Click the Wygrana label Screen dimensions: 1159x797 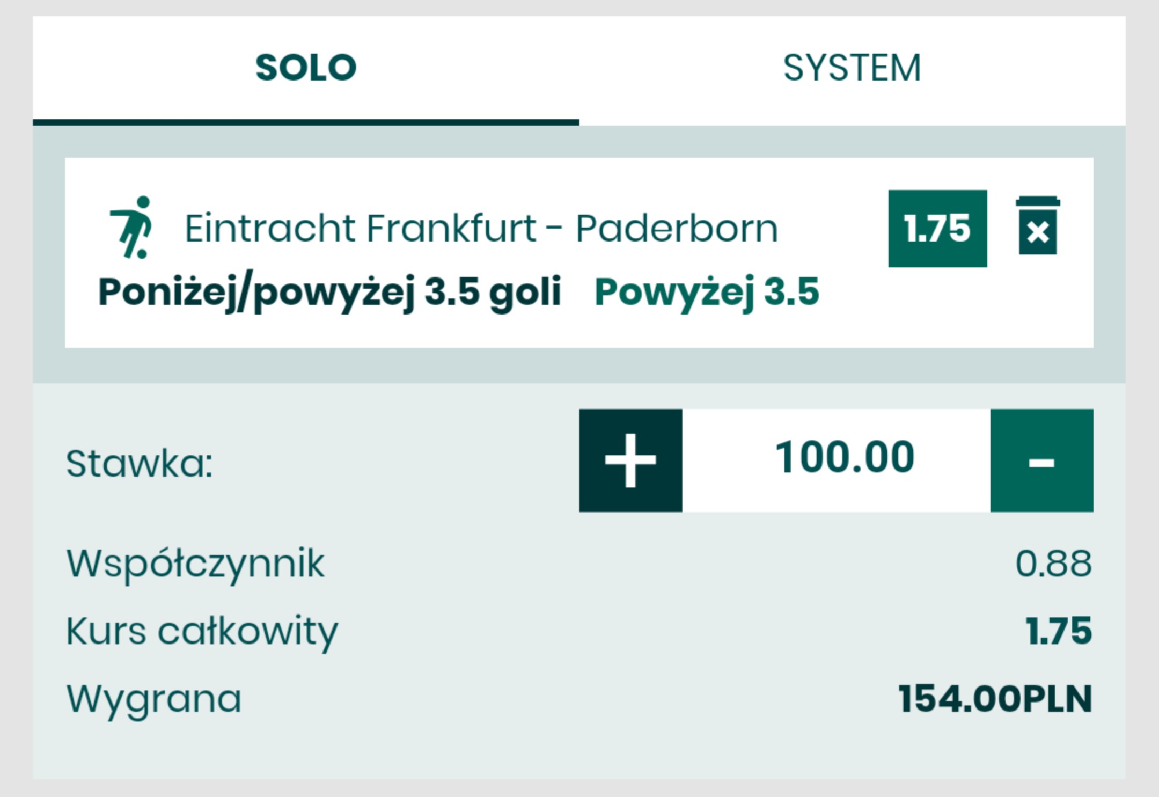[x=154, y=699]
